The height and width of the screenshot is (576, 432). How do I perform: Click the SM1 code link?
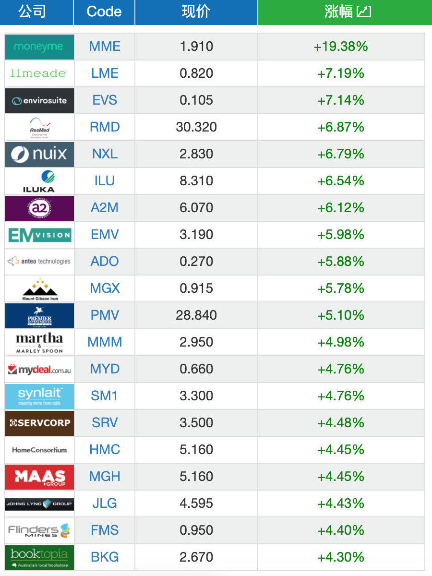(x=105, y=396)
